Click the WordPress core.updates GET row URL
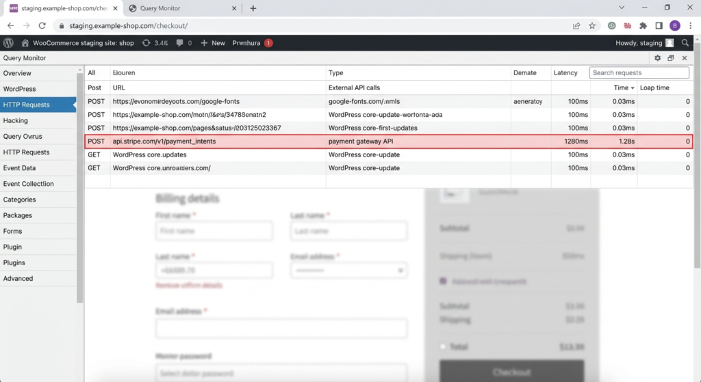Image resolution: width=701 pixels, height=382 pixels. click(x=149, y=154)
